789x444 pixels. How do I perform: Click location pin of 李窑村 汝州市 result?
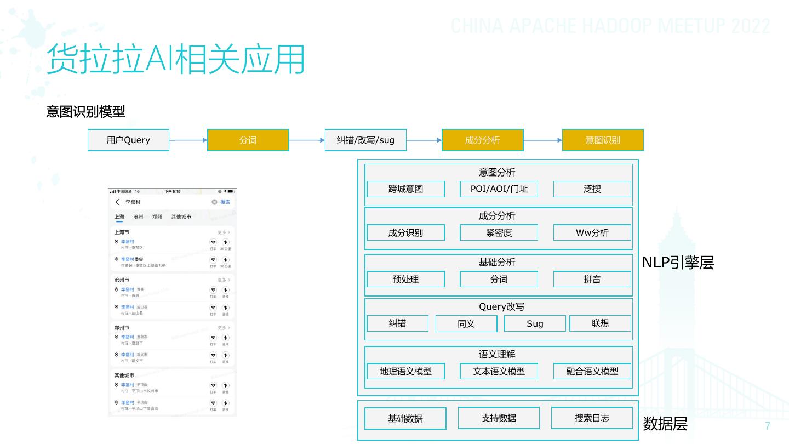coord(116,385)
